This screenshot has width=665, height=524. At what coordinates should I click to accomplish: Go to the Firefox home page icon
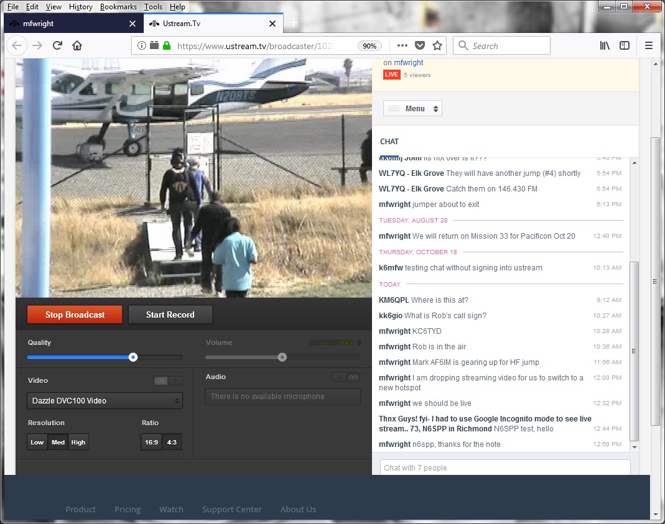(77, 45)
